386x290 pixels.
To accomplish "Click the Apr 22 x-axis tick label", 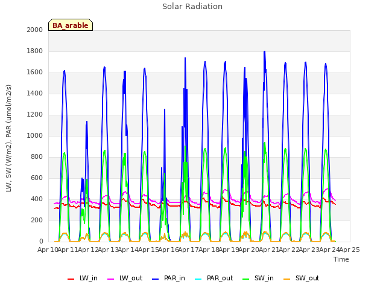I will pos(289,250).
